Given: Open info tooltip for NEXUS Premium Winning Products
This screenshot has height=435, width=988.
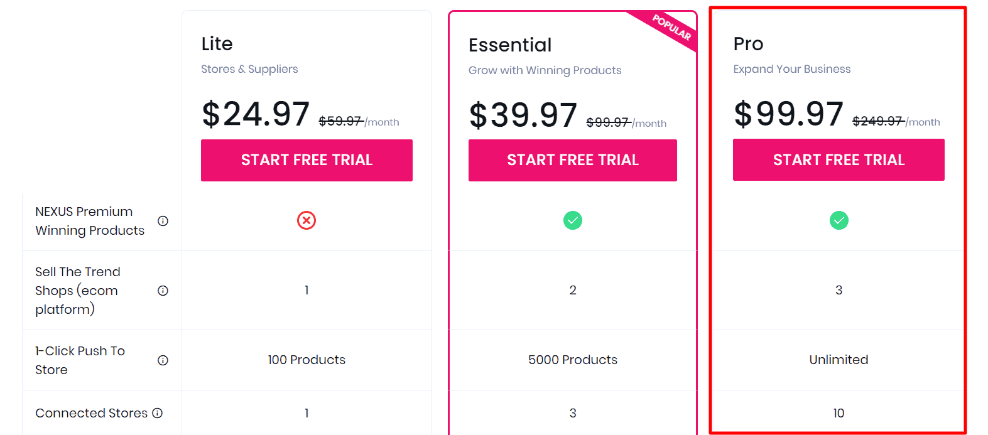Looking at the screenshot, I should [x=163, y=221].
